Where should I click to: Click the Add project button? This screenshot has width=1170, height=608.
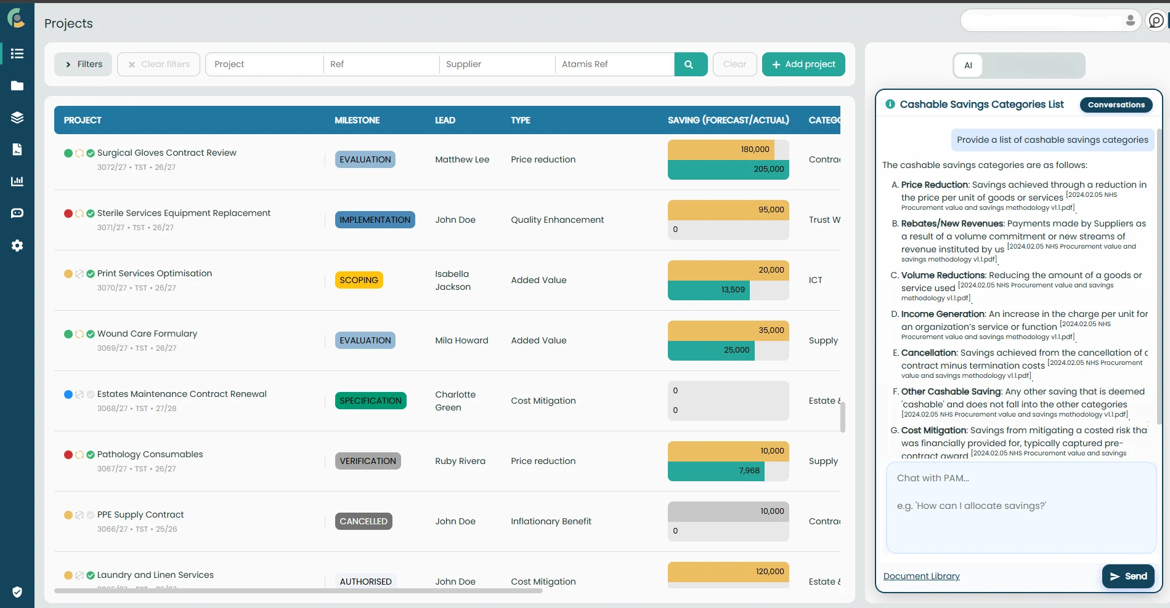(803, 64)
